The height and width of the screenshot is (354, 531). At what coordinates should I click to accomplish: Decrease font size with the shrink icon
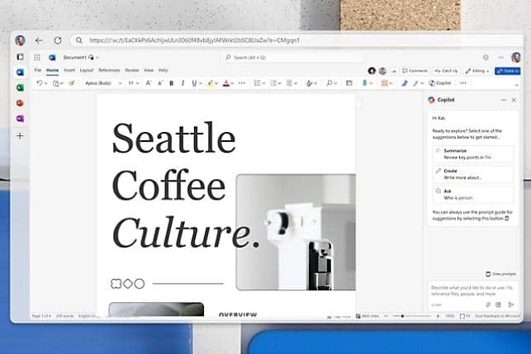pyautogui.click(x=160, y=83)
